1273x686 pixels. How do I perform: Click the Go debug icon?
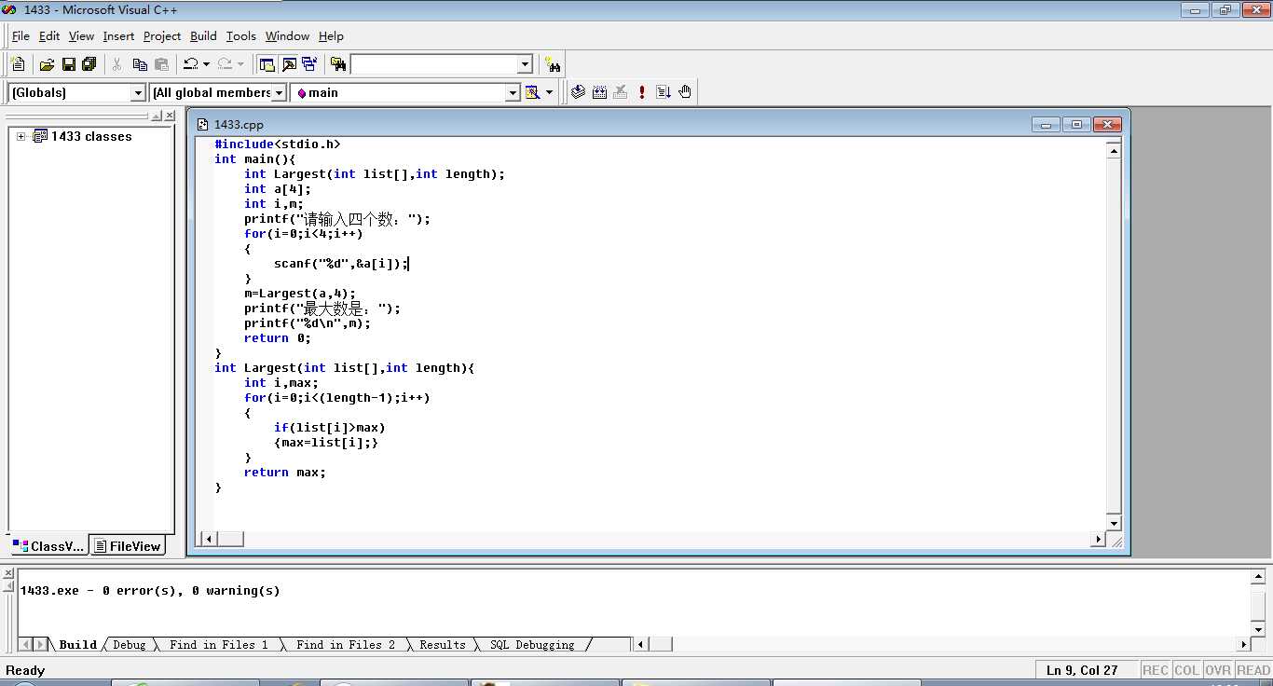[x=664, y=92]
